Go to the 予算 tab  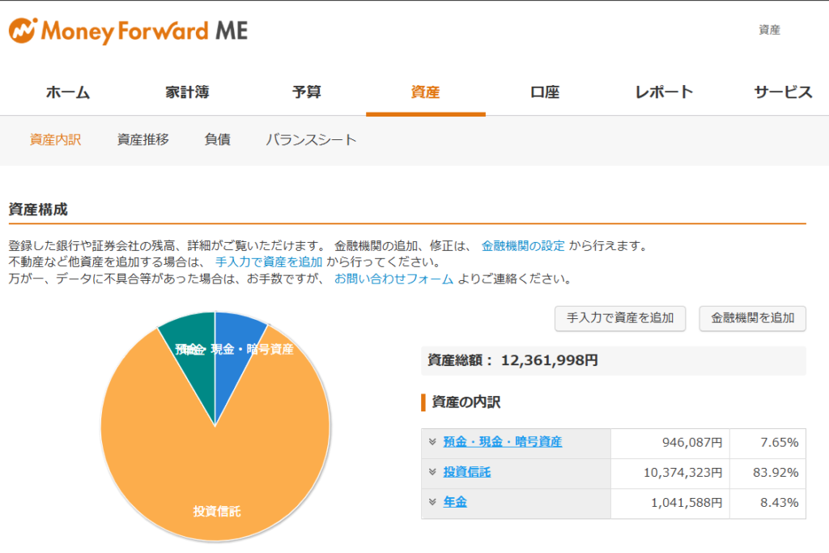click(306, 92)
